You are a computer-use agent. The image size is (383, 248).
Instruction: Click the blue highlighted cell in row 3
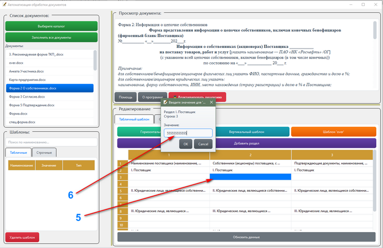pos(250,177)
